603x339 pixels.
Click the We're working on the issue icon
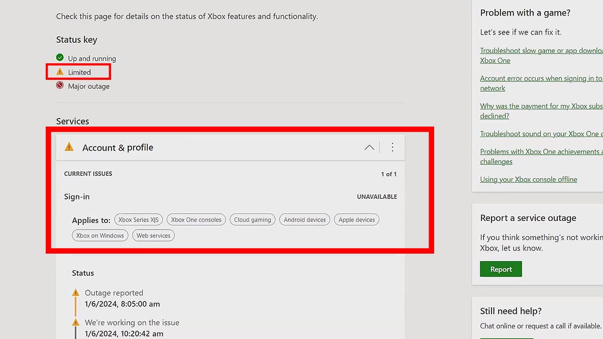coord(75,322)
